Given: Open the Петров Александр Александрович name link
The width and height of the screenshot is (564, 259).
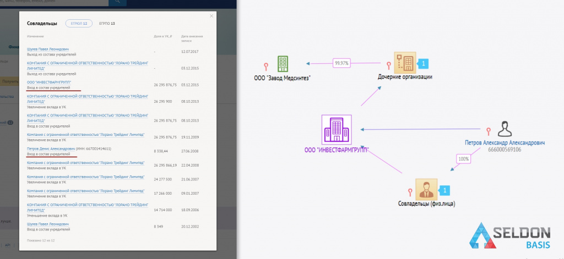Looking at the screenshot, I should coord(505,143).
